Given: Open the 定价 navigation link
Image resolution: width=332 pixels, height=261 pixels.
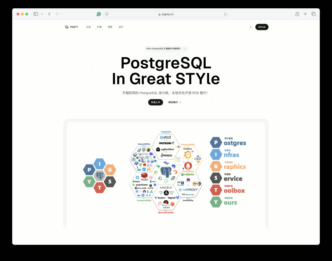Looking at the screenshot, I should click(x=121, y=27).
